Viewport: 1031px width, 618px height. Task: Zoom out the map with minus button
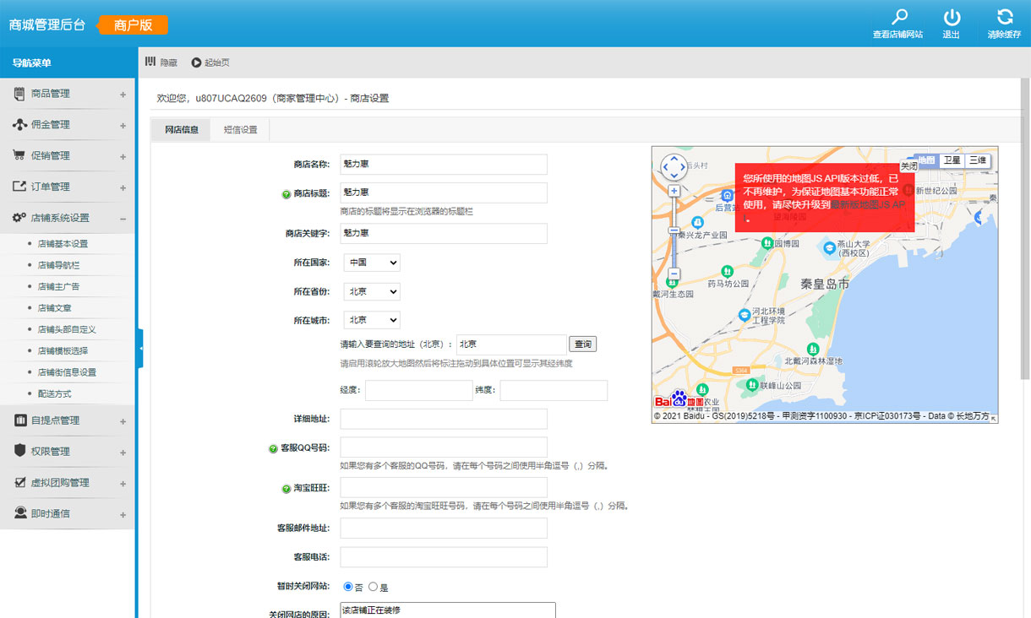[674, 274]
